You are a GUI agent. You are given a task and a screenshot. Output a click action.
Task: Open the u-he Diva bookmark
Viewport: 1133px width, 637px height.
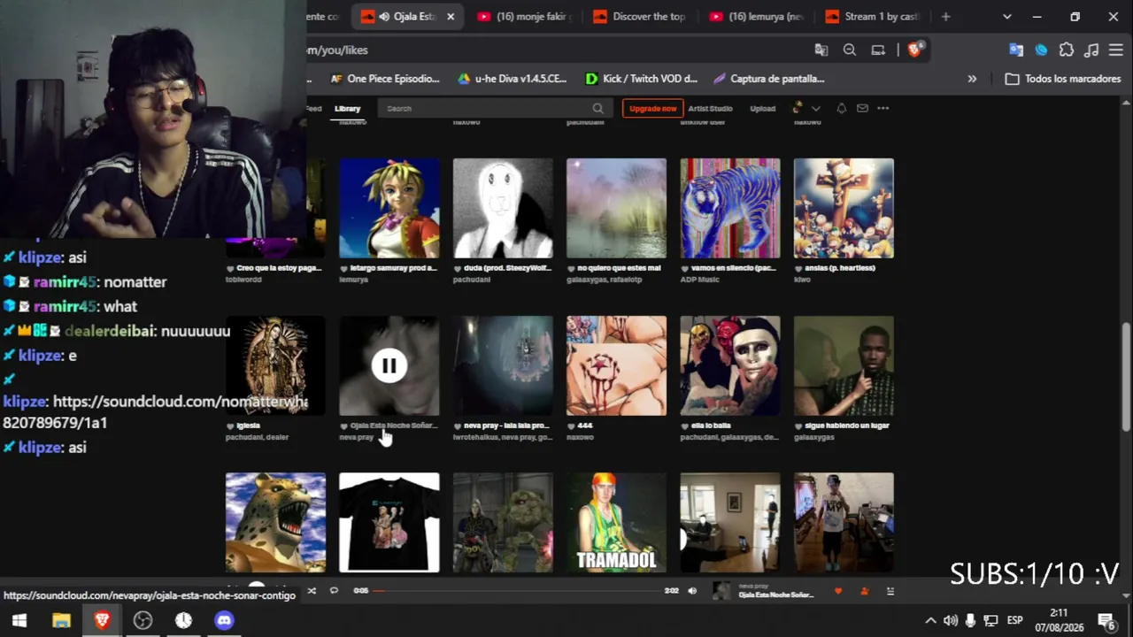(512, 79)
